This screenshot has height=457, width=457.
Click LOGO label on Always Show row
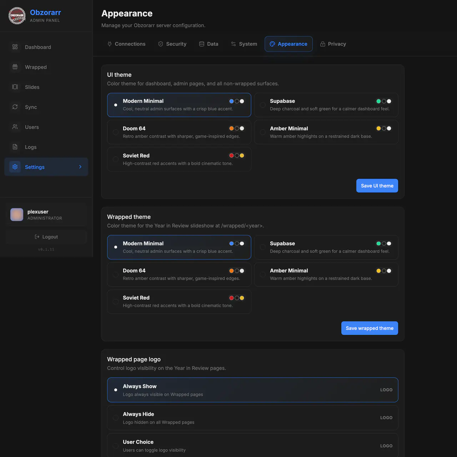386,390
